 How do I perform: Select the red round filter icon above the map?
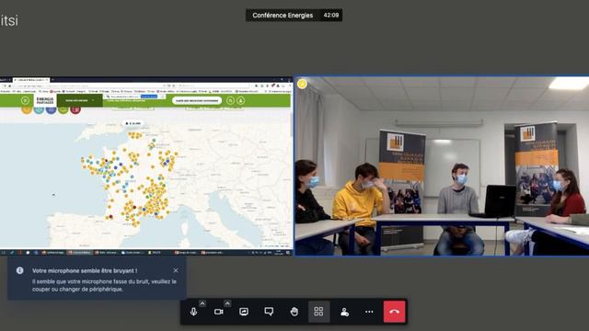(x=75, y=109)
